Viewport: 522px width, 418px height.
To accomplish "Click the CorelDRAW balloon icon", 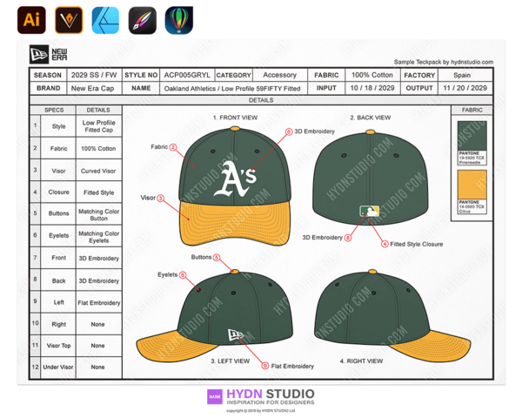I will 179,20.
